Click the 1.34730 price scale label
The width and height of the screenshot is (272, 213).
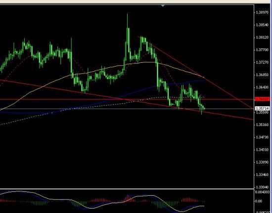[262, 137]
